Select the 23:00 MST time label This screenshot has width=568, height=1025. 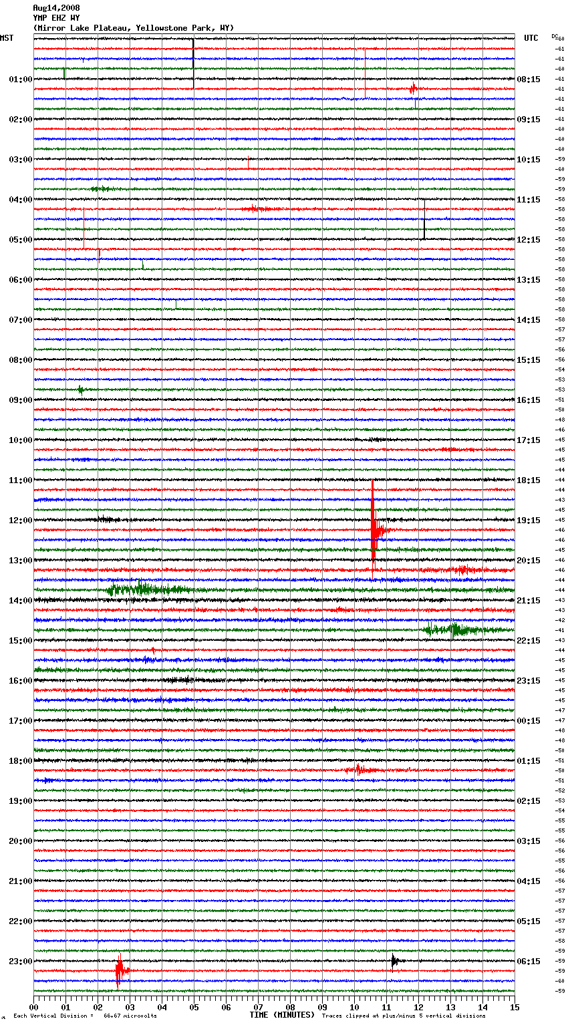tap(21, 961)
